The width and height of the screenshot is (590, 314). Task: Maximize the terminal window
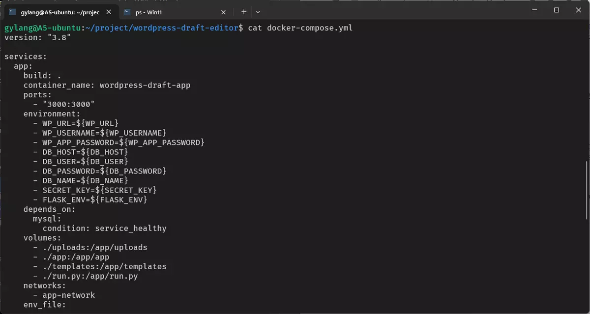coord(557,10)
